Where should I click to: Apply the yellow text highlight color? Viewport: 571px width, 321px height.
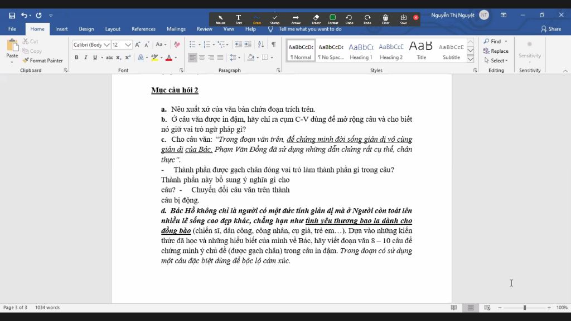[x=154, y=57]
